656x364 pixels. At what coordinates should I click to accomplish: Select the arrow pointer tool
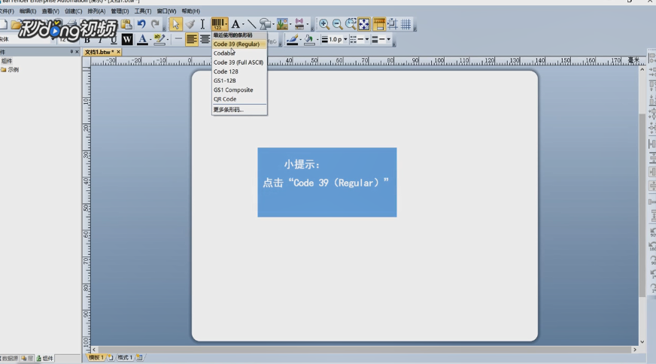point(176,24)
